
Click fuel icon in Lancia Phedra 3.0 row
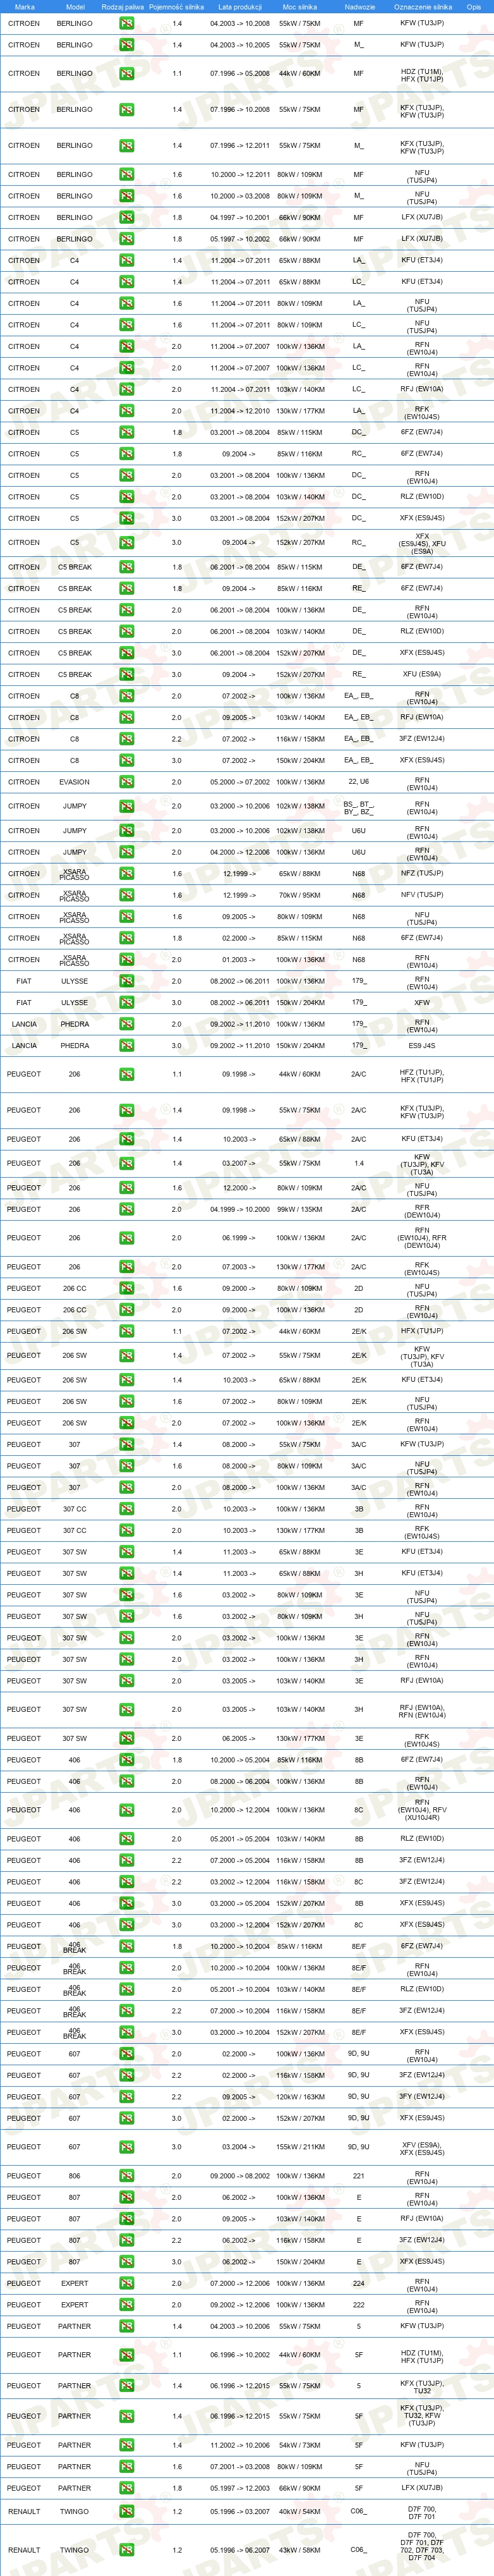point(126,1046)
